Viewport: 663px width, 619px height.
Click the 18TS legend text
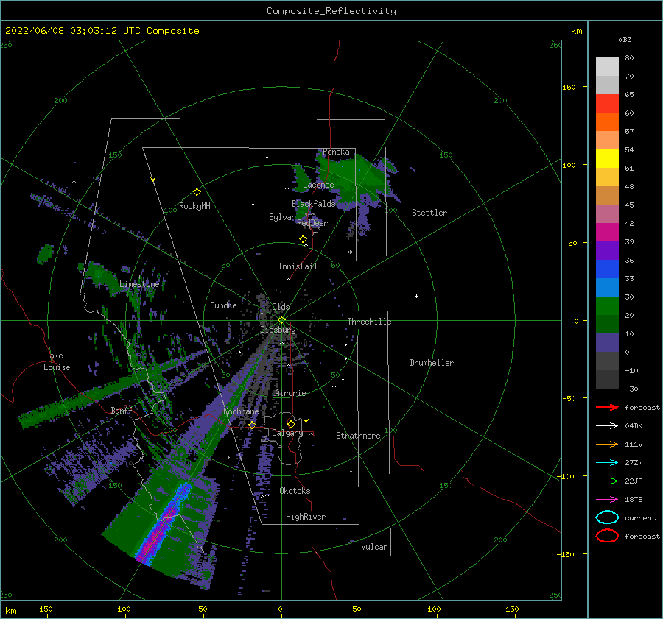[x=634, y=500]
